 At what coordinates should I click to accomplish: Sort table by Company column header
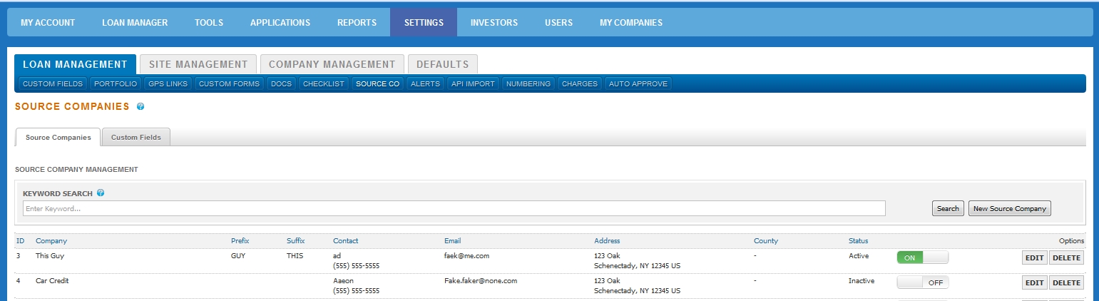tap(51, 240)
